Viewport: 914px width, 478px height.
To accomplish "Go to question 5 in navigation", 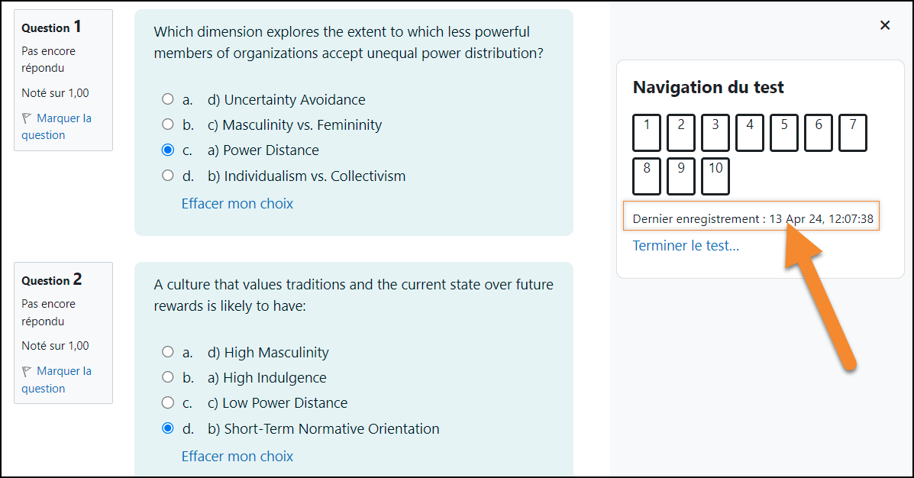I will coord(784,133).
